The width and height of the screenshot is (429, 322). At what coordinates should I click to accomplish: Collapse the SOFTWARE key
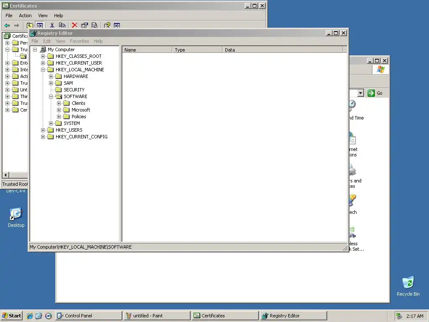pos(51,97)
